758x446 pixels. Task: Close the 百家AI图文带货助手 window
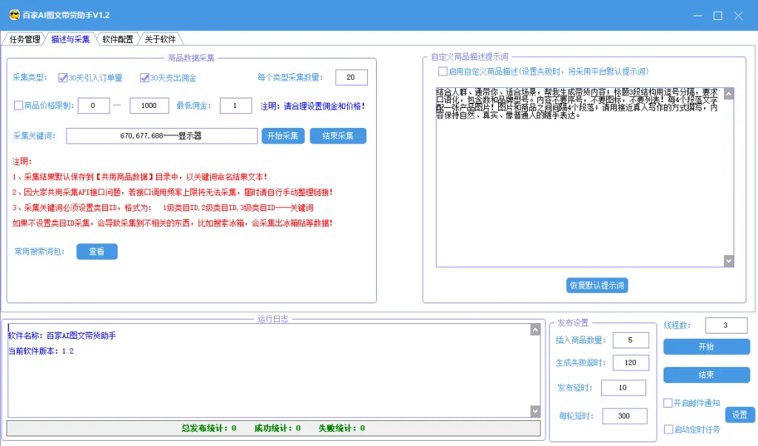[x=738, y=16]
